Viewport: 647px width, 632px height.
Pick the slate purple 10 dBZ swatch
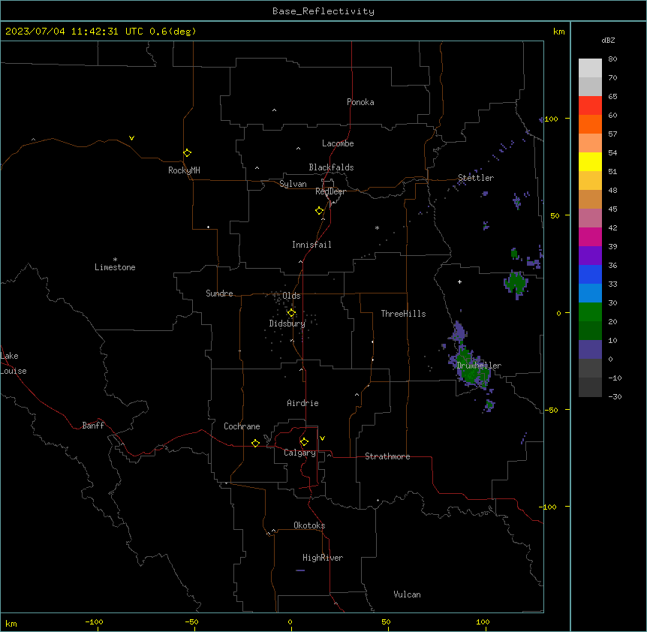590,350
